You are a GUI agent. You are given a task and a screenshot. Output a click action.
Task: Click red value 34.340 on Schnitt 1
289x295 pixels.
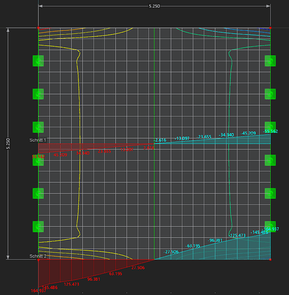(x=83, y=153)
